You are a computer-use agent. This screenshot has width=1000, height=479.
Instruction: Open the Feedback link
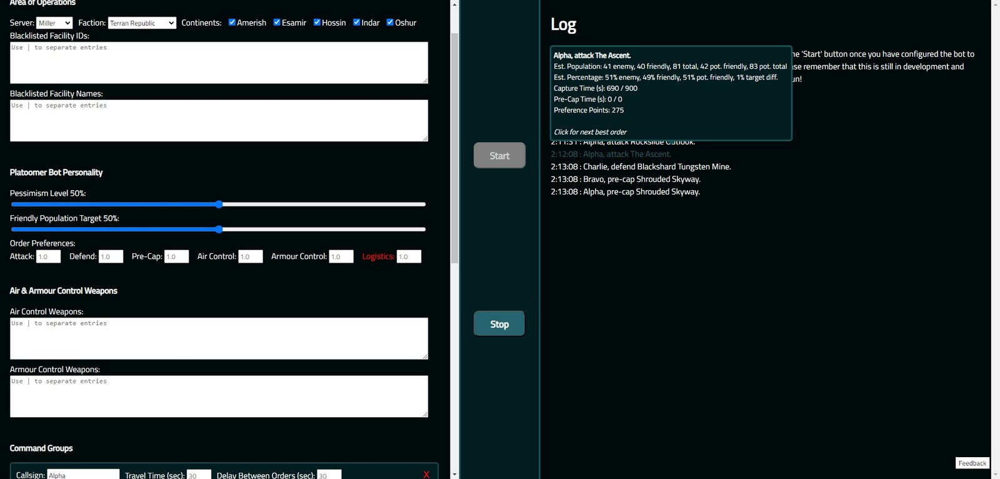[x=972, y=463]
